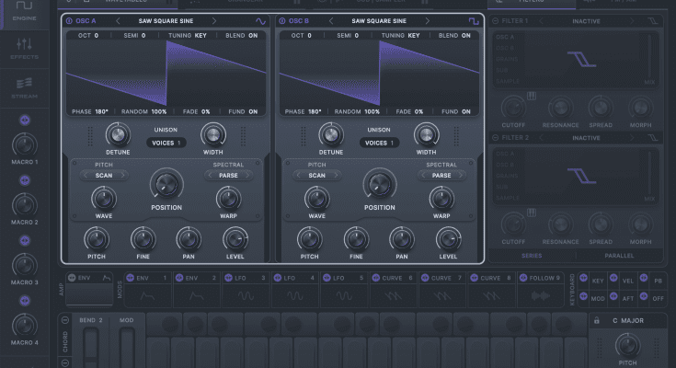This screenshot has height=368, width=676.
Task: Open the OSC A unison Voices selector
Action: point(166,143)
